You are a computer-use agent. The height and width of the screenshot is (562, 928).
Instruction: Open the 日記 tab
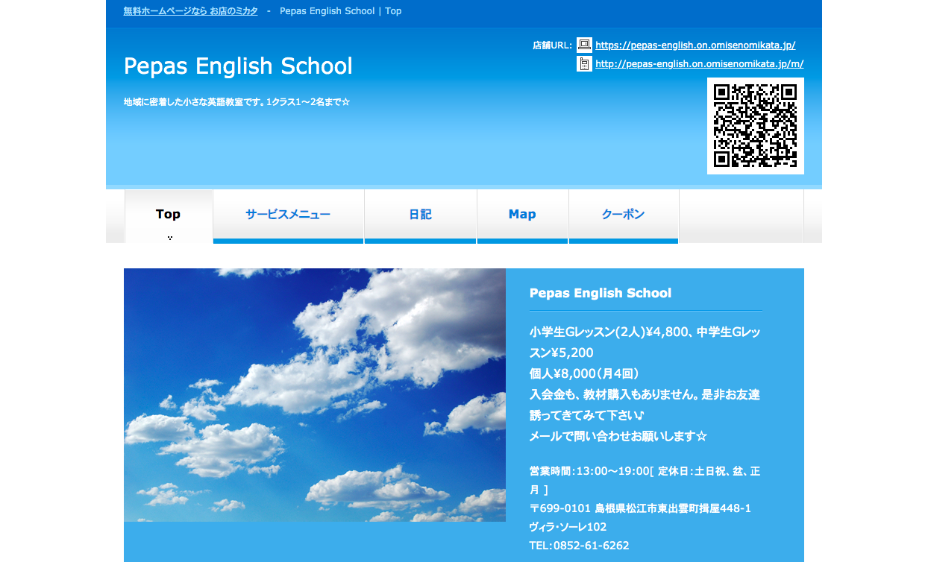421,216
